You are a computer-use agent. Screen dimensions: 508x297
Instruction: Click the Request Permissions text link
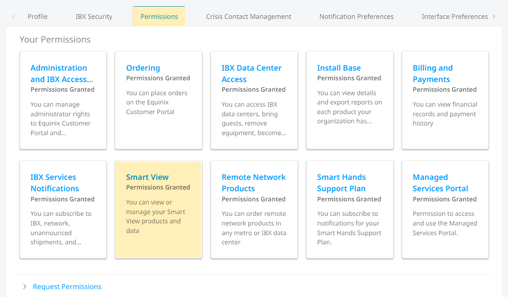coord(67,286)
